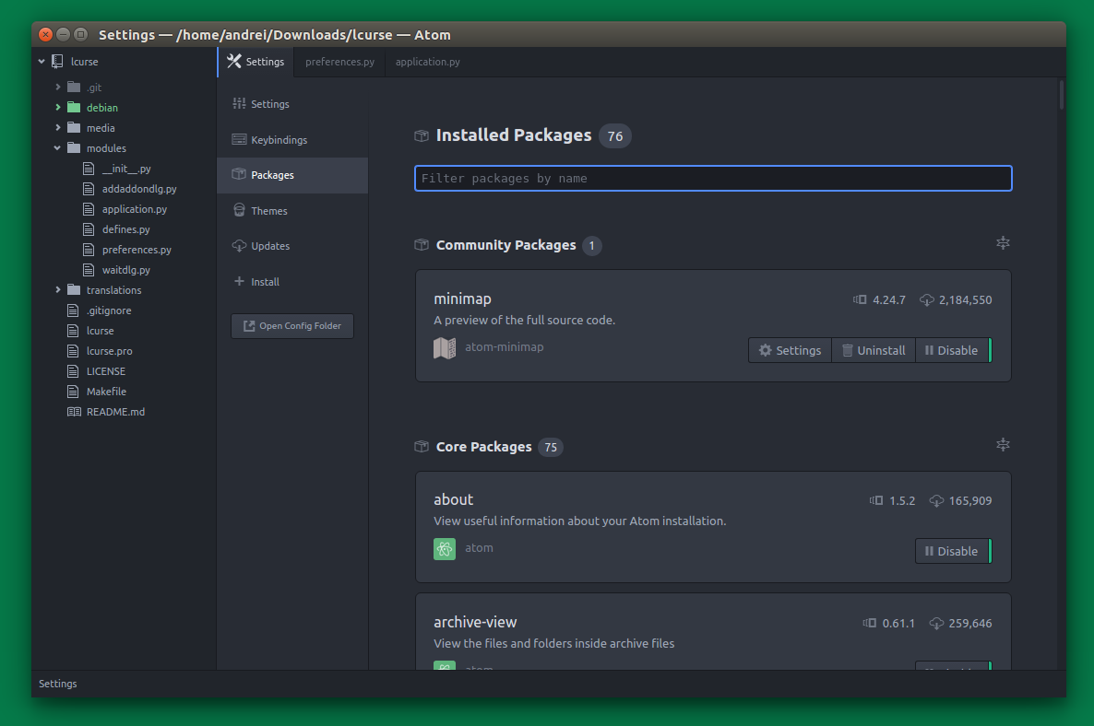Click the Open Config Folder button

(x=292, y=326)
